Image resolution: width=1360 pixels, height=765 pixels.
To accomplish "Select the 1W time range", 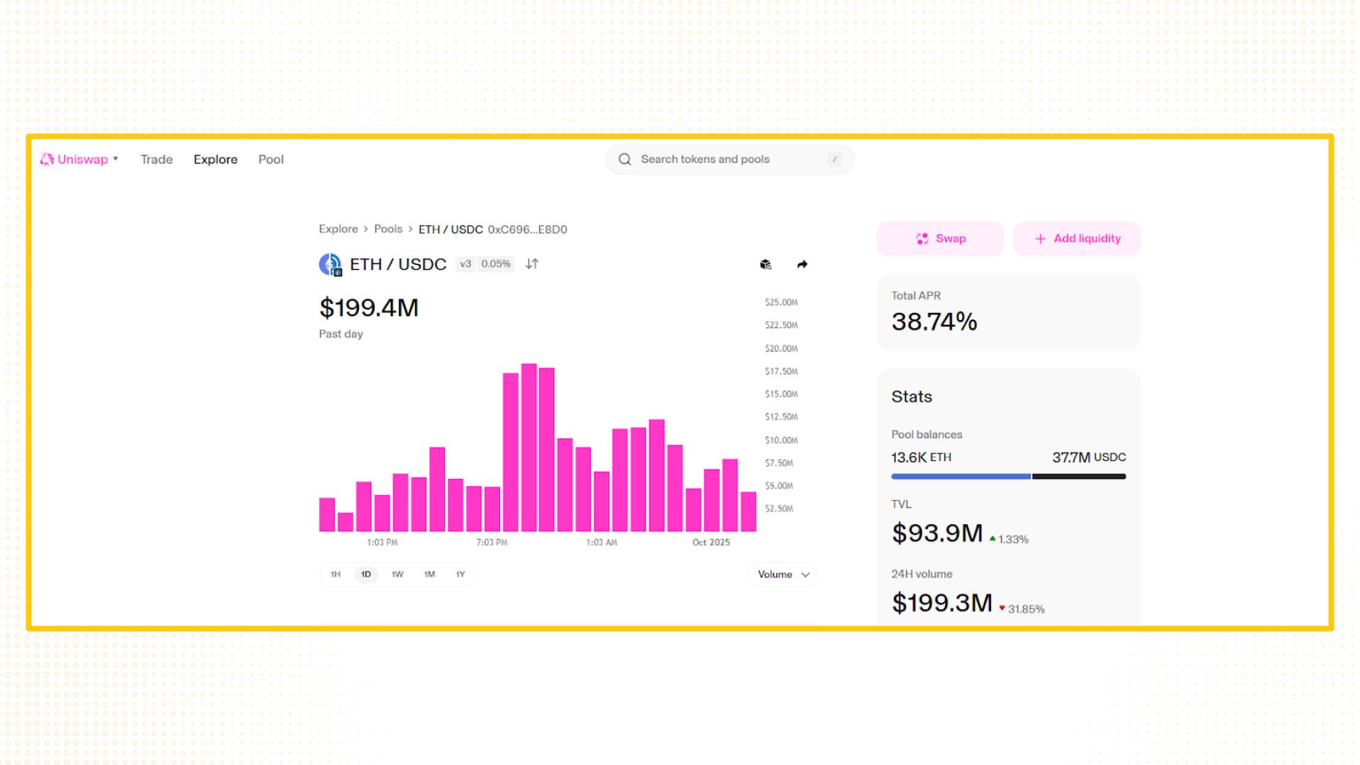I will (397, 574).
